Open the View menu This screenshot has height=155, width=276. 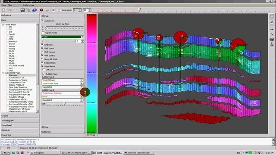click(x=3, y=5)
